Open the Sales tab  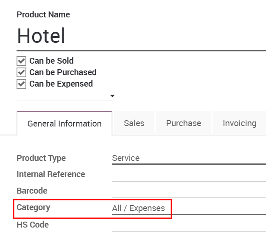pyautogui.click(x=134, y=124)
